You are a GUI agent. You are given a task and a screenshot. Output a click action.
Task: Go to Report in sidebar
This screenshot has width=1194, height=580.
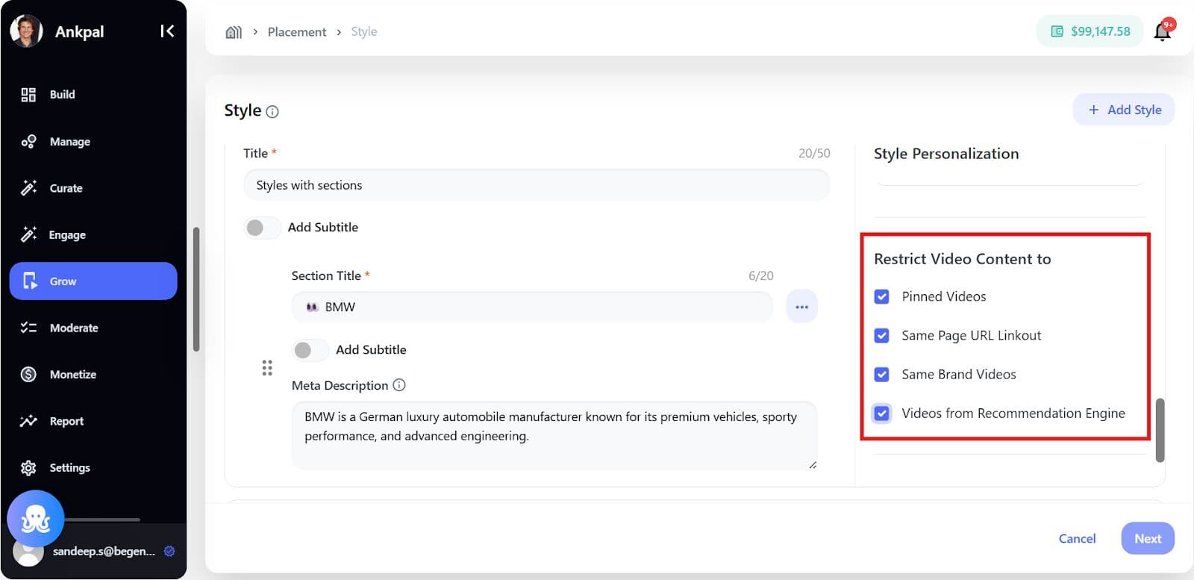(66, 421)
